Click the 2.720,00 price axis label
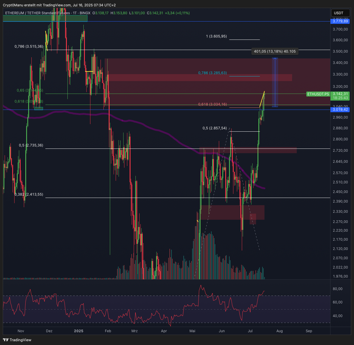 (340, 151)
